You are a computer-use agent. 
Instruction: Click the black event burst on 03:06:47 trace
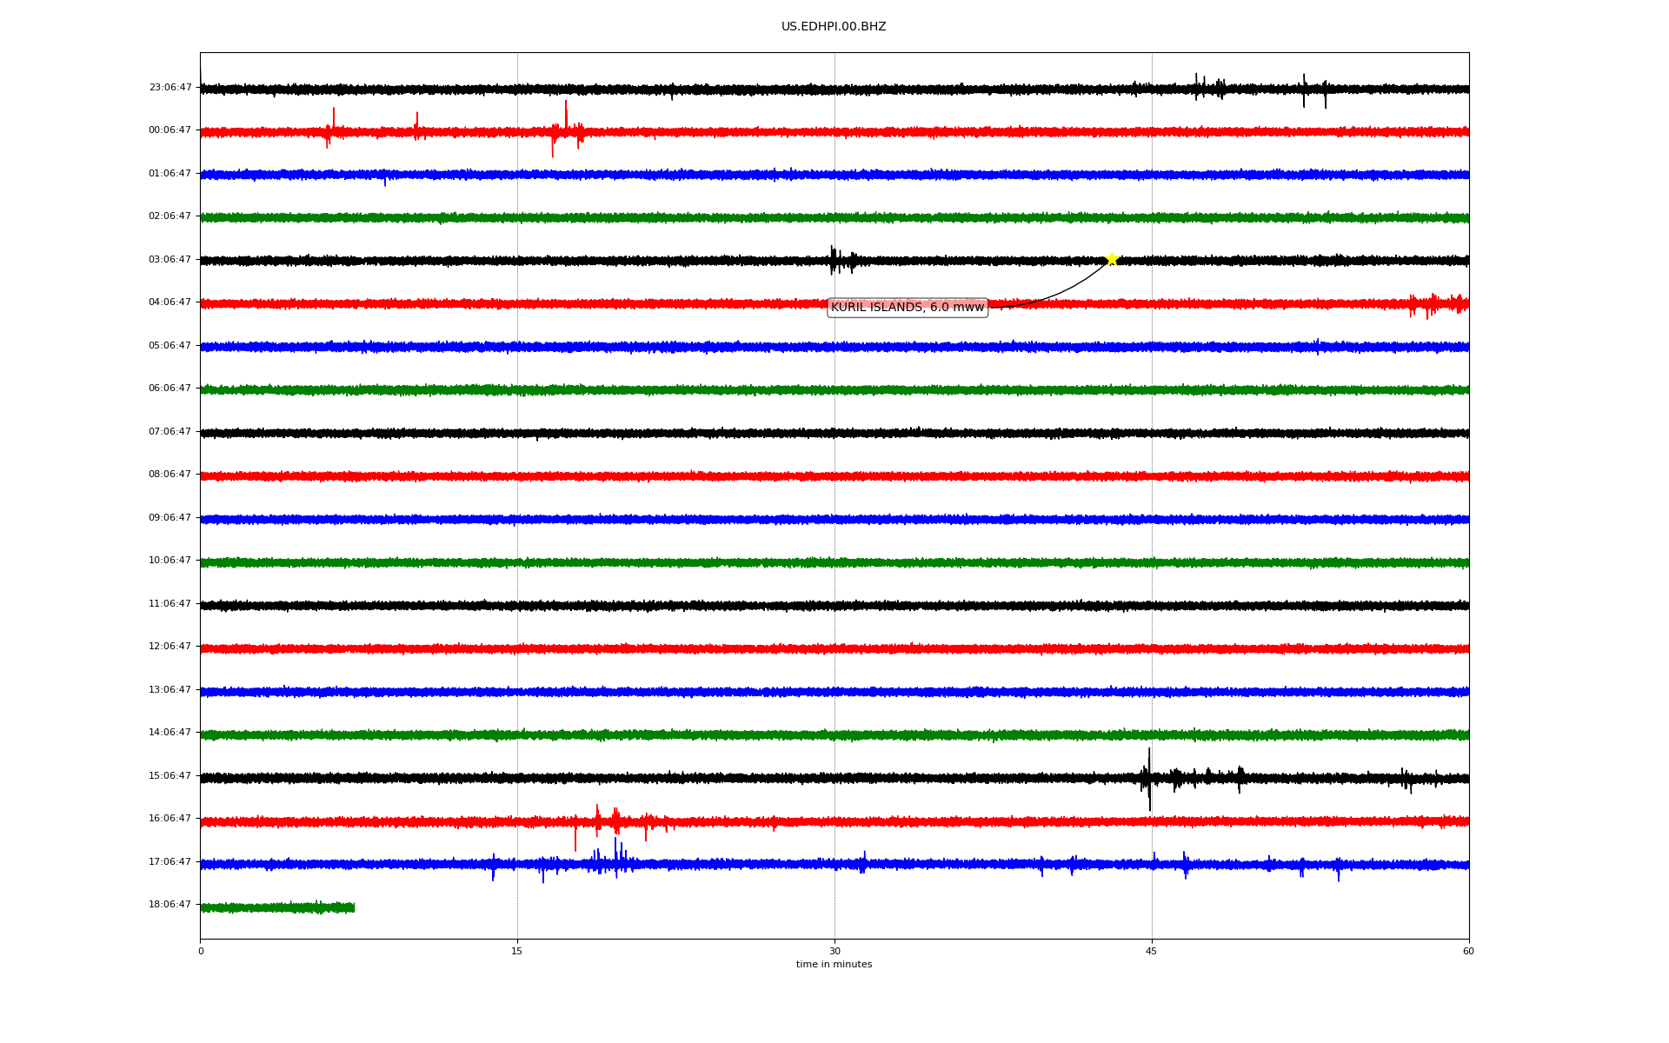(x=843, y=260)
